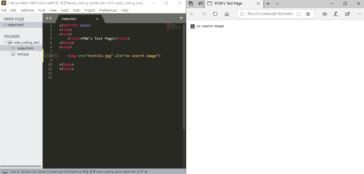Screen dimensions: 364x174
Task: Open the Project menu
Action: coord(90,10)
